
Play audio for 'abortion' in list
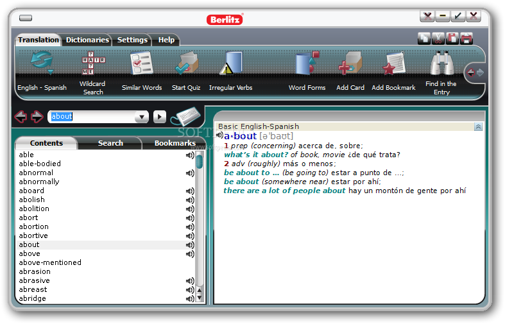(x=190, y=227)
